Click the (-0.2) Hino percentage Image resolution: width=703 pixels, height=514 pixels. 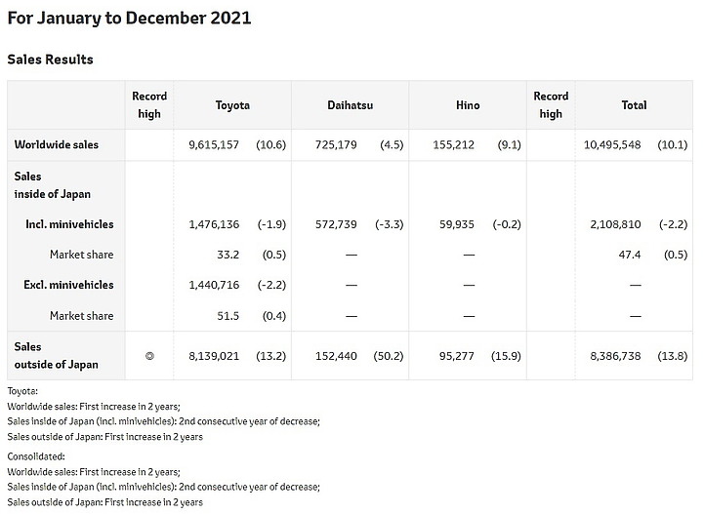[507, 224]
